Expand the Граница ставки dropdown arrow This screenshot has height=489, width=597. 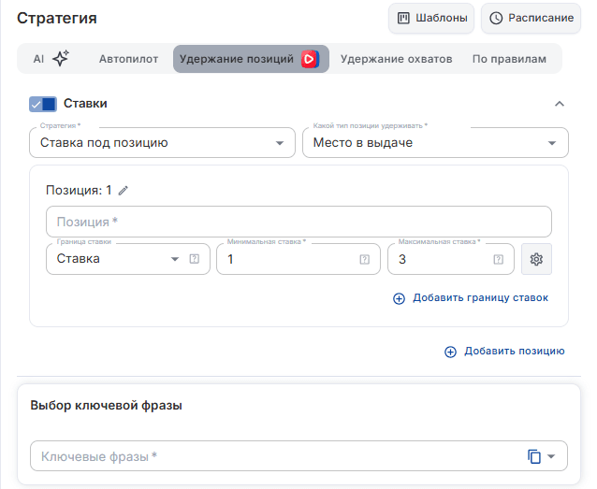[x=175, y=259]
